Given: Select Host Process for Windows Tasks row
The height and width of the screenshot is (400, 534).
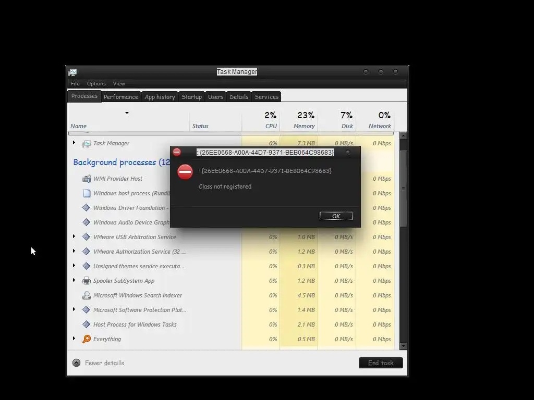Looking at the screenshot, I should (x=231, y=324).
